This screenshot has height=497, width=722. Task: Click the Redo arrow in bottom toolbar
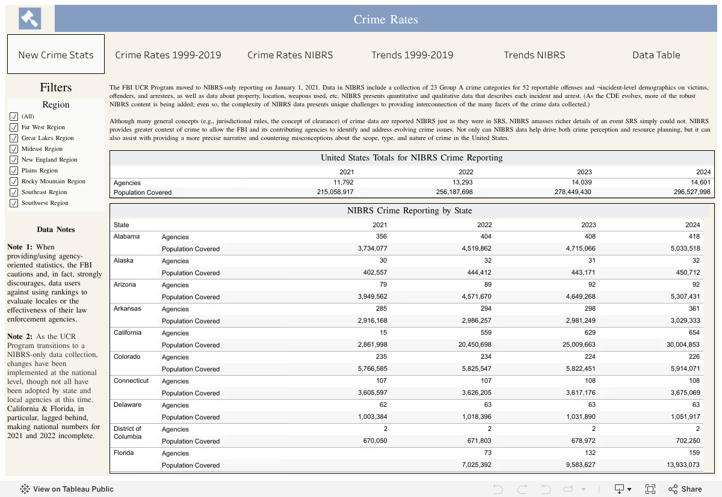(522, 489)
